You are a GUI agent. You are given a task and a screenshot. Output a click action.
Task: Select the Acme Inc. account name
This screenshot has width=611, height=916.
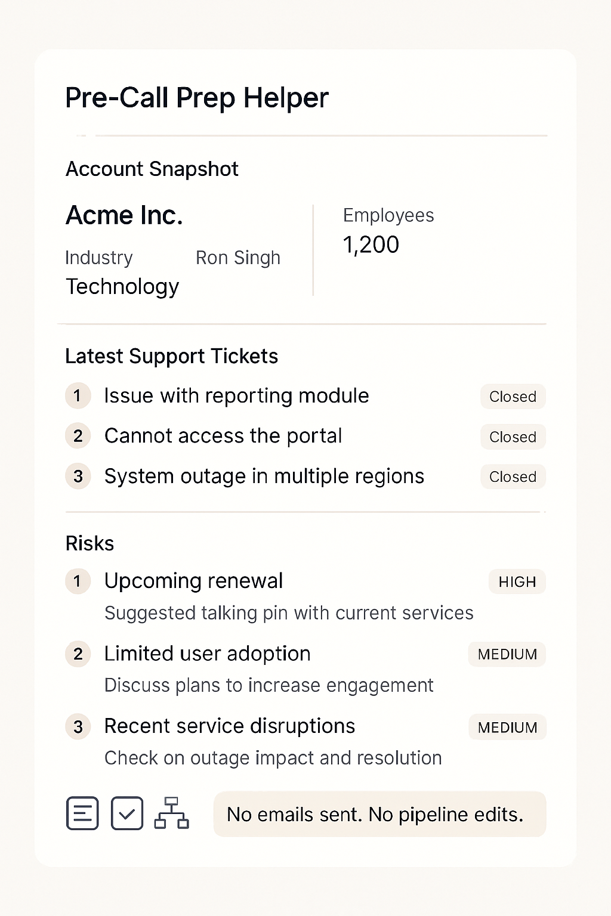pos(124,215)
